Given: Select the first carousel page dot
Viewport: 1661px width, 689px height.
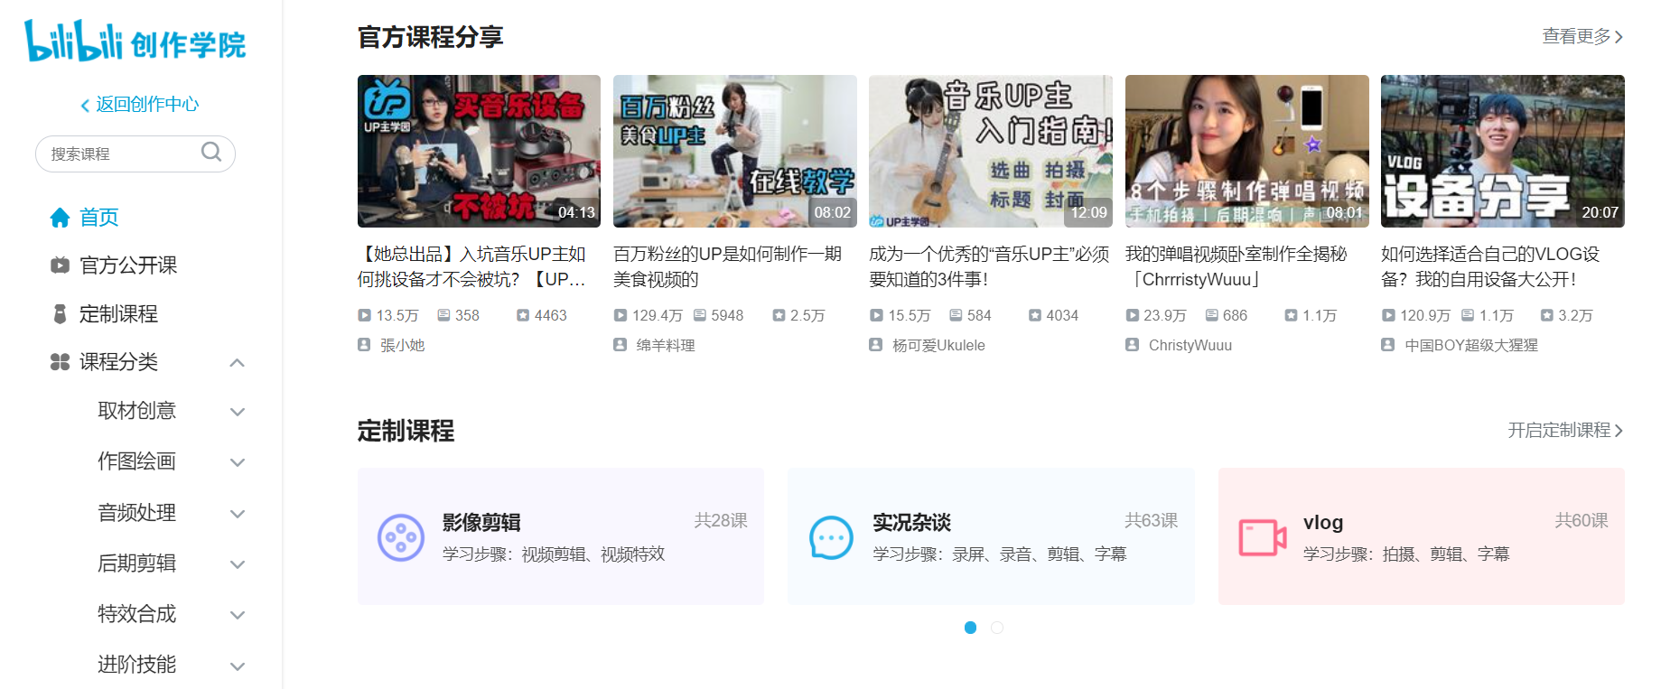Looking at the screenshot, I should coord(971,628).
